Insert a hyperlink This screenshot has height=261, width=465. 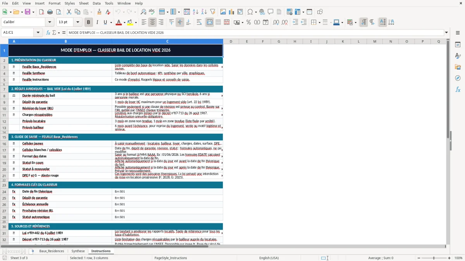pyautogui.click(x=262, y=12)
